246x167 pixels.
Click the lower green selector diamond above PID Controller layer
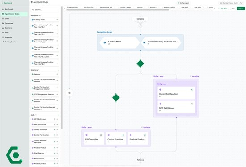pyautogui.click(x=116, y=98)
